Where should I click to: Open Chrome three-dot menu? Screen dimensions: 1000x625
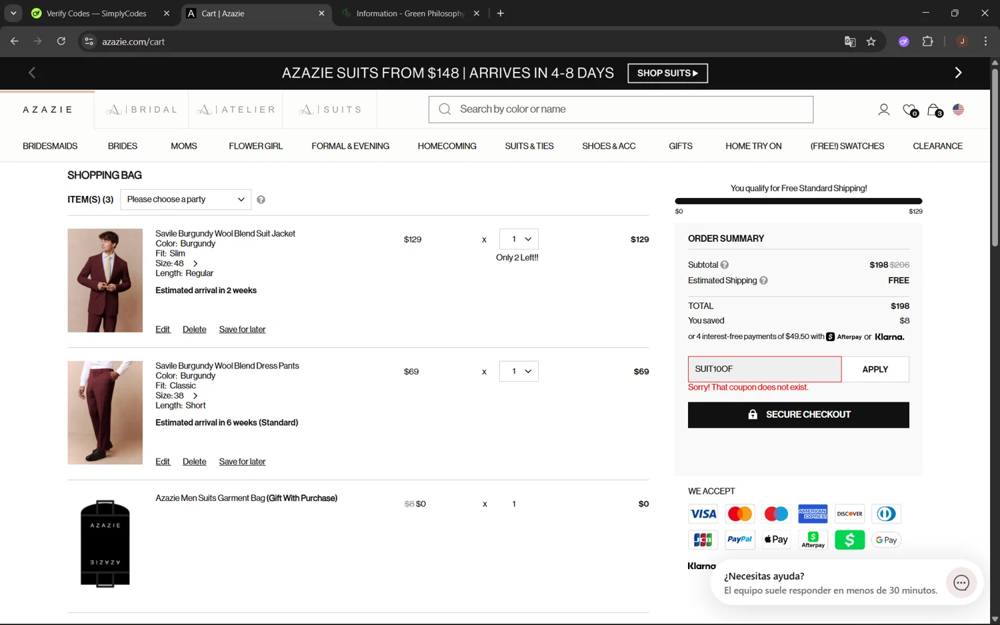(985, 41)
